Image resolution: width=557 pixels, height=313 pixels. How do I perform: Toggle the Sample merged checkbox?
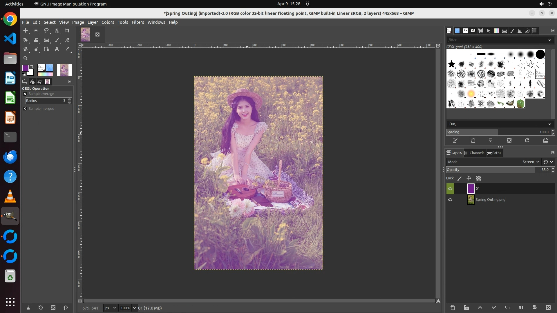pos(25,109)
